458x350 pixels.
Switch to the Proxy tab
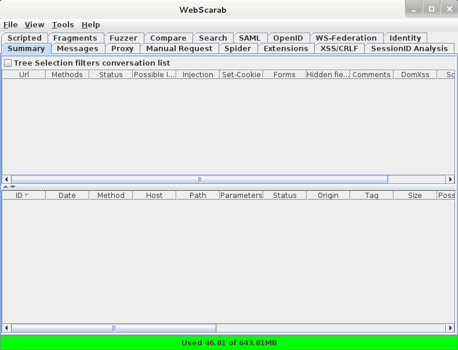click(122, 48)
